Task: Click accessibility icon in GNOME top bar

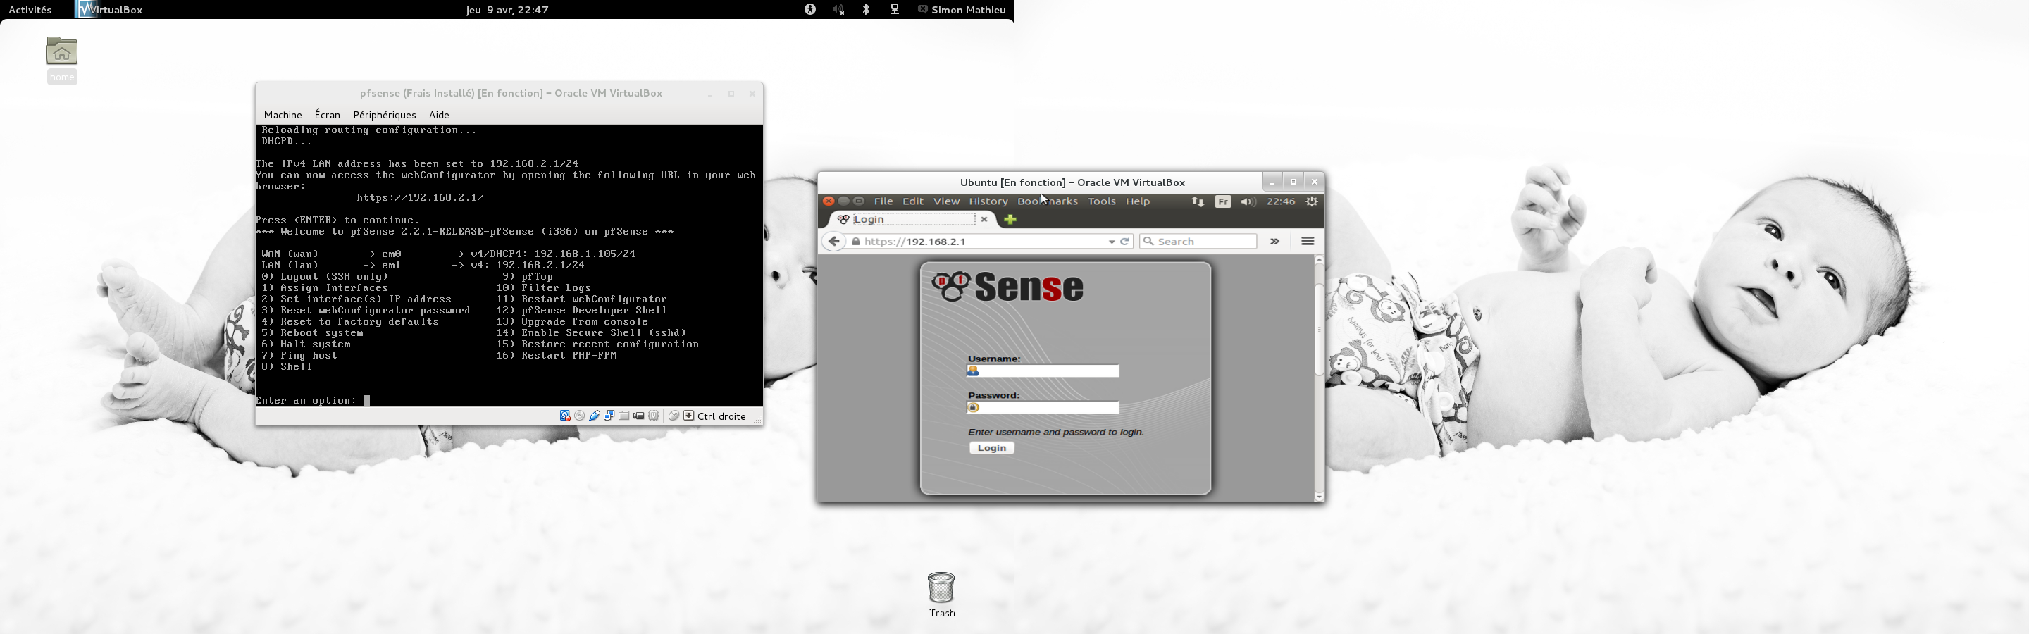Action: point(809,11)
